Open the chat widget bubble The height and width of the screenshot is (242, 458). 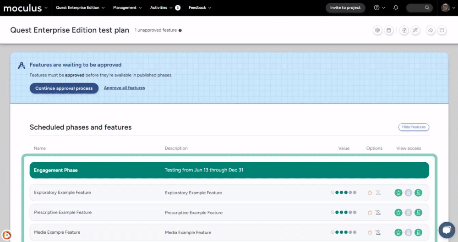click(446, 230)
